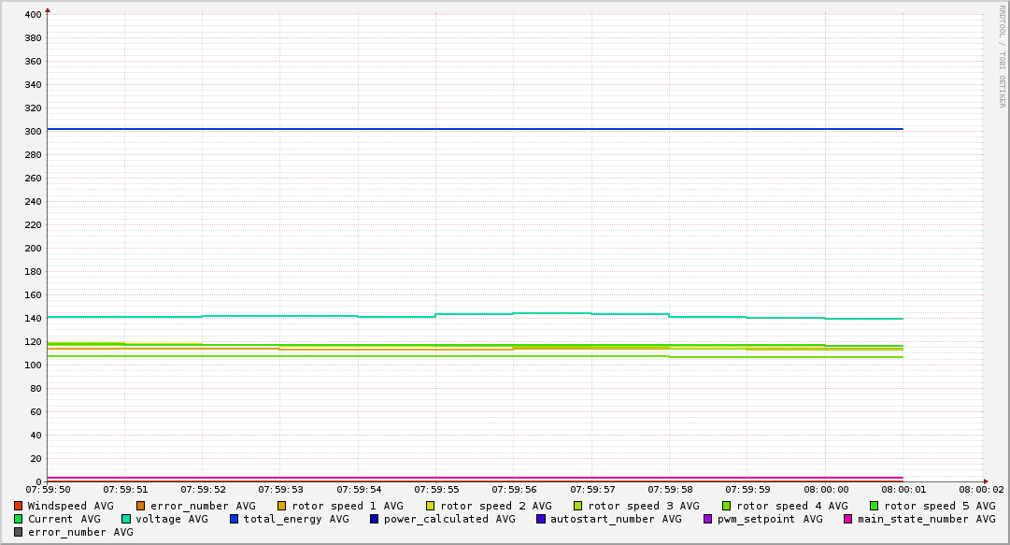
Task: Select the autostart_number AVG legend label
Action: pyautogui.click(x=616, y=519)
